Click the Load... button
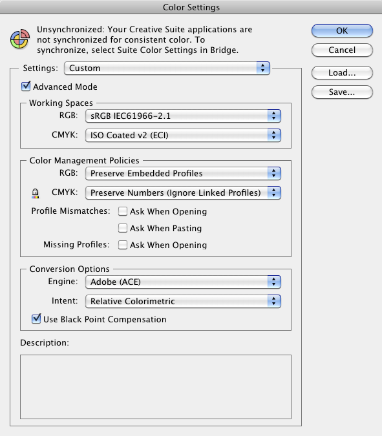Viewport: 382px width, 436px height. (x=342, y=73)
